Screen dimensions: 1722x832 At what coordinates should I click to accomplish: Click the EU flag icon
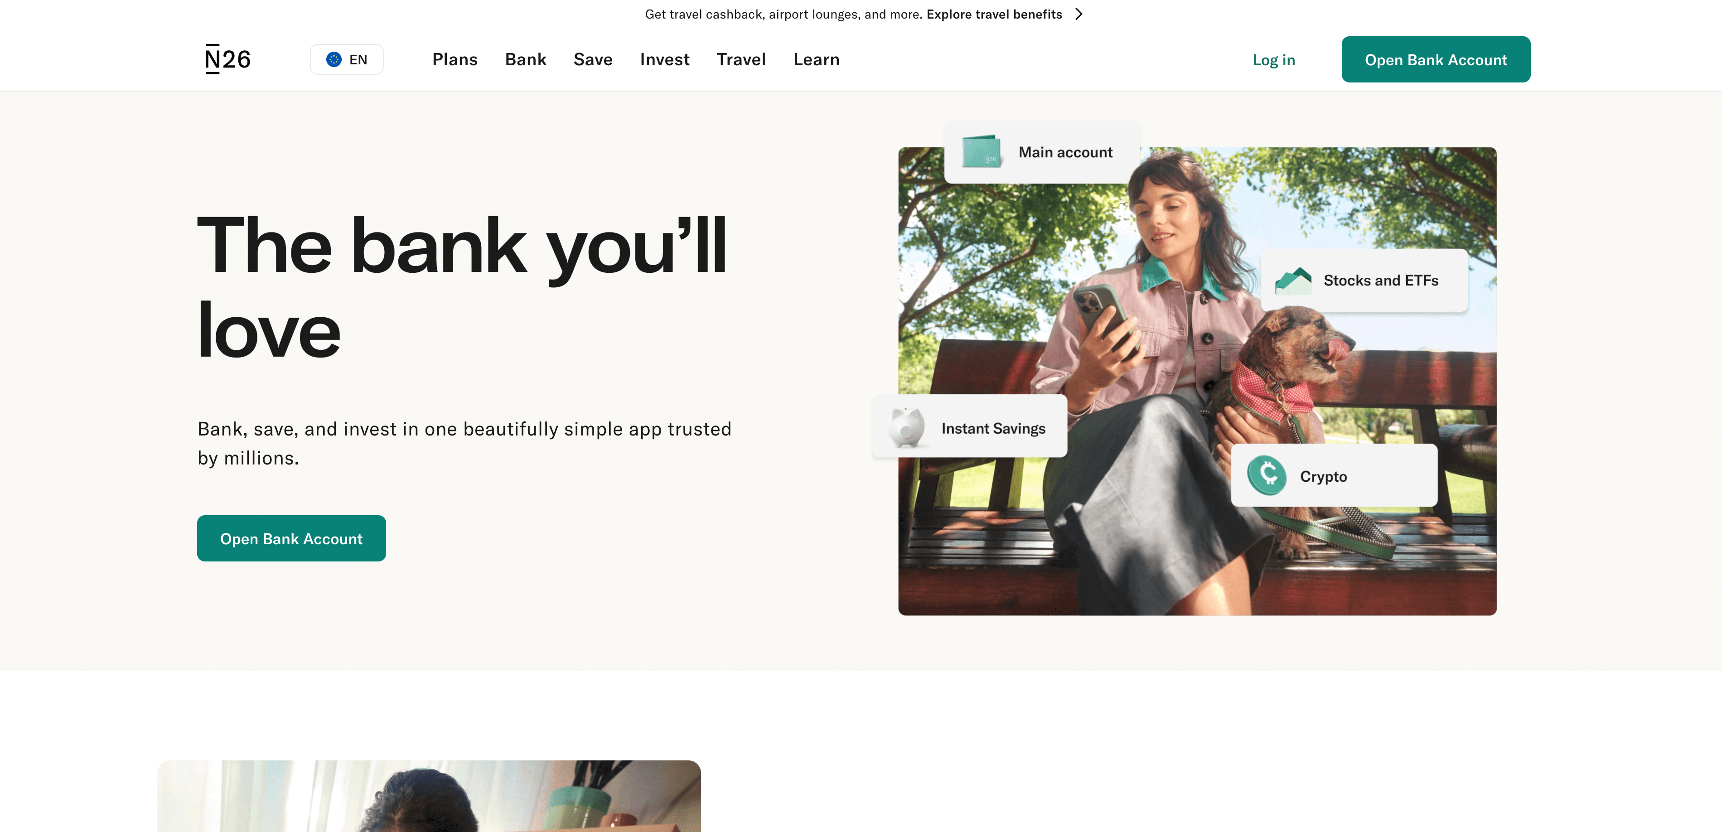[334, 59]
